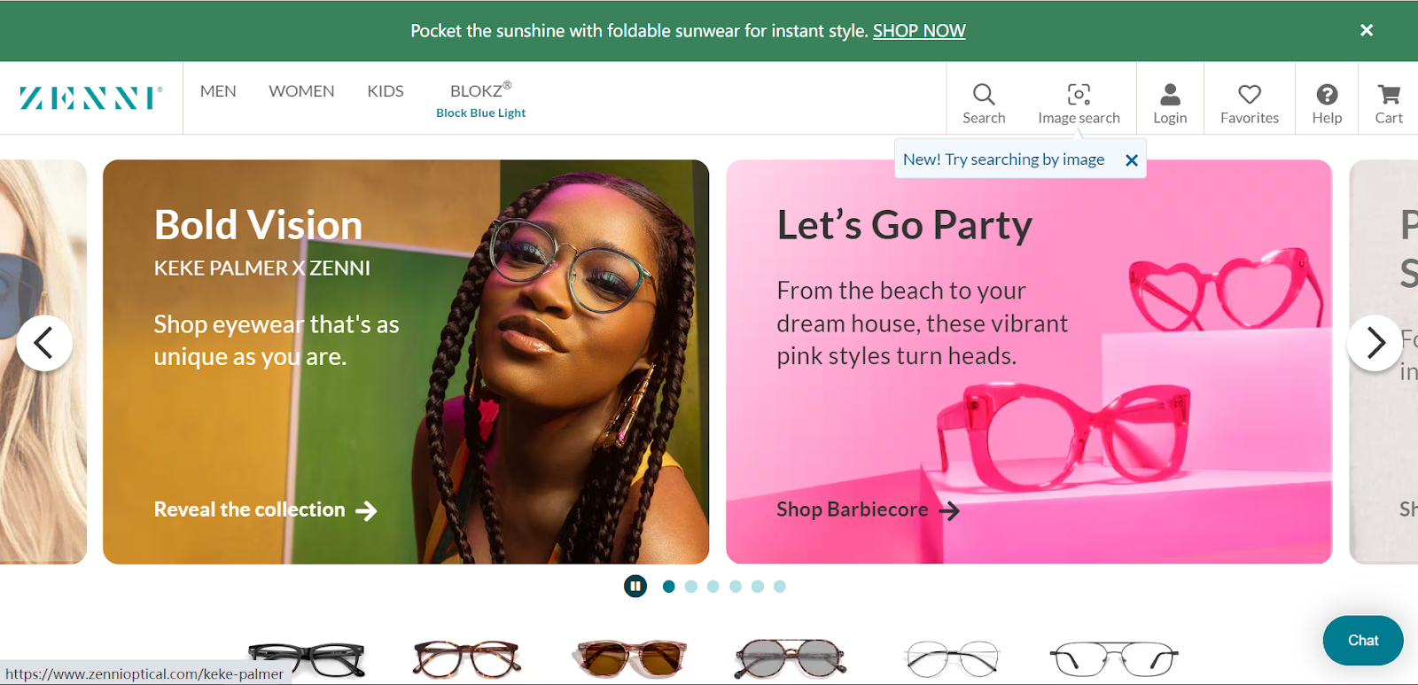Open the shopping Cart icon
Screen dimensions: 1418x685
[1387, 100]
